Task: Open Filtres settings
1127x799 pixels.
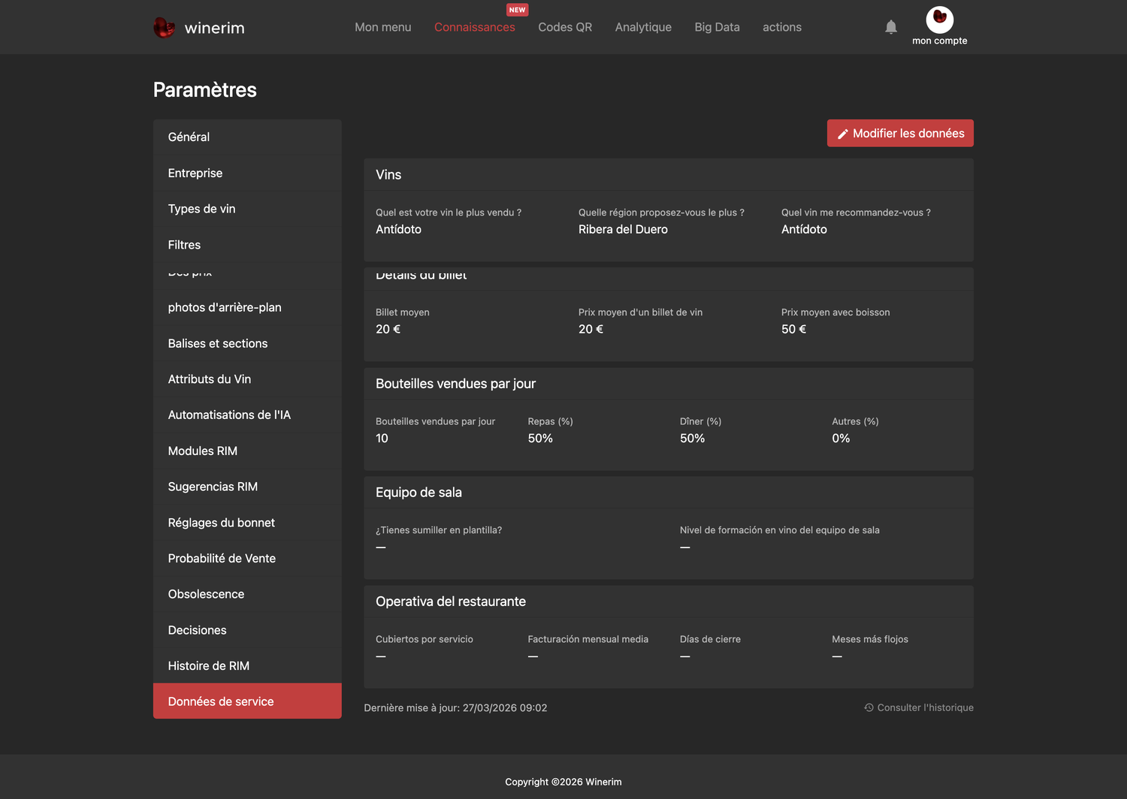Action: 247,245
